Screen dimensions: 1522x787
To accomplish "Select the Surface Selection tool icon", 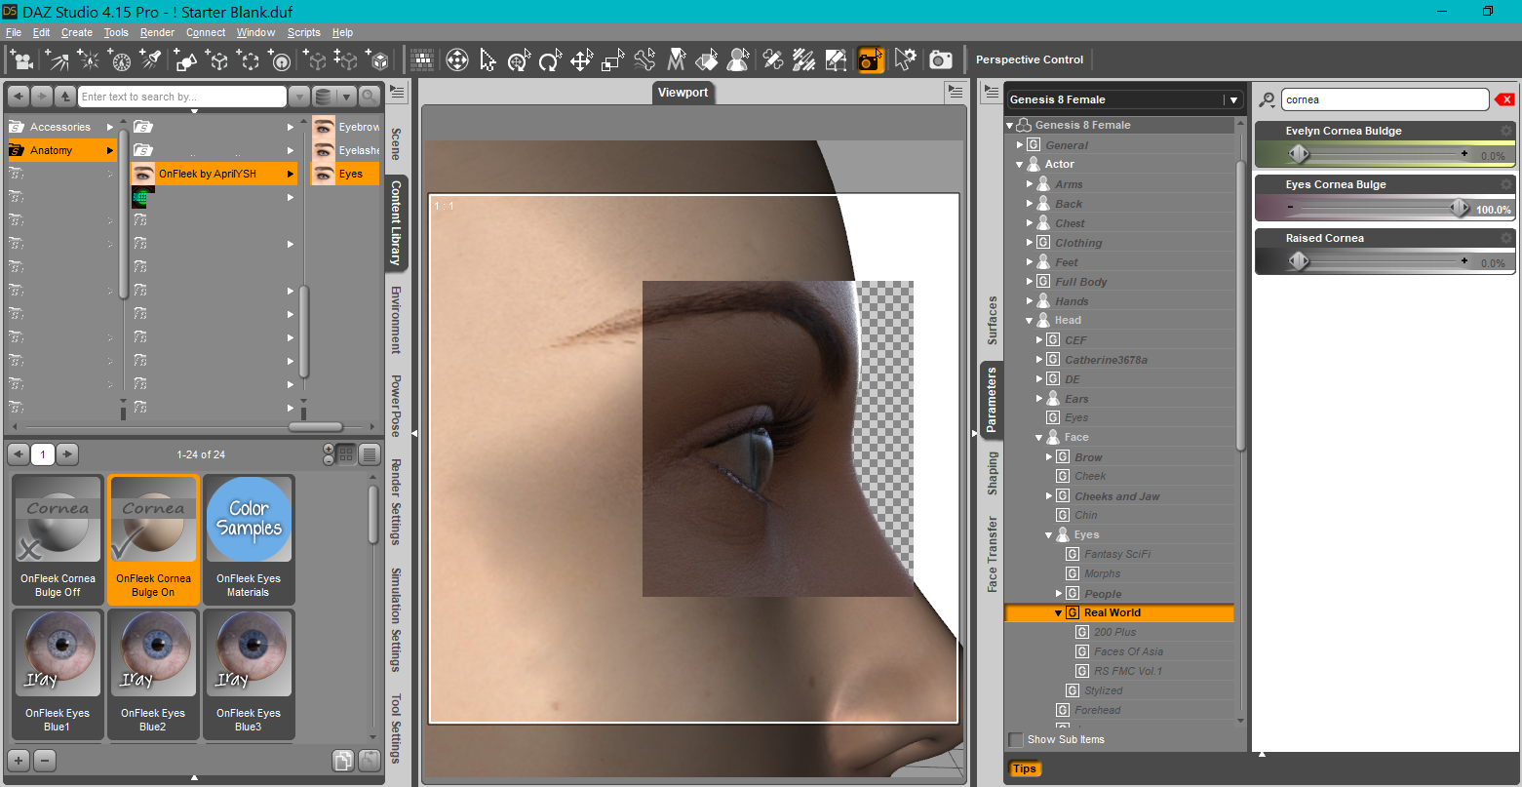I will (707, 59).
